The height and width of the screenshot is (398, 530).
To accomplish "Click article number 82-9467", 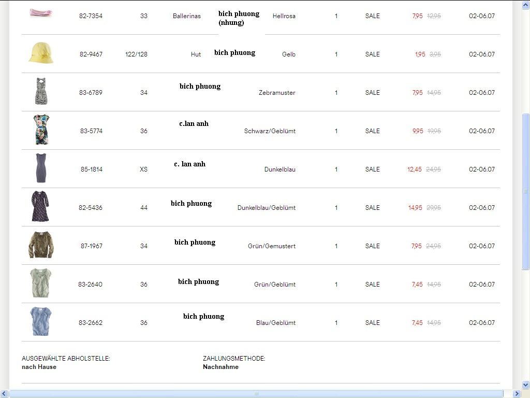I will pyautogui.click(x=91, y=54).
